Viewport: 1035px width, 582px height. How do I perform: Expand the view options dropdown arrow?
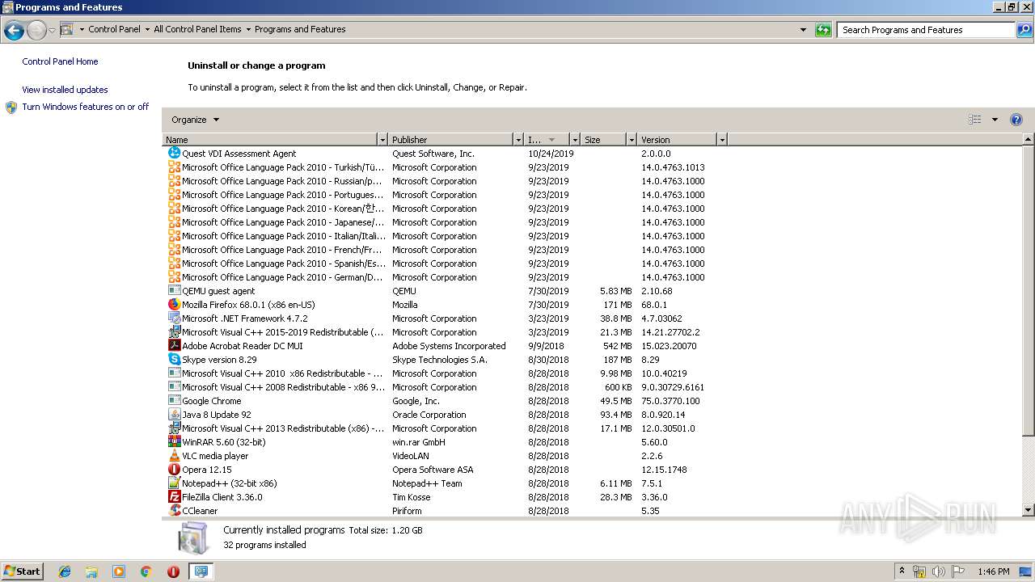(995, 120)
